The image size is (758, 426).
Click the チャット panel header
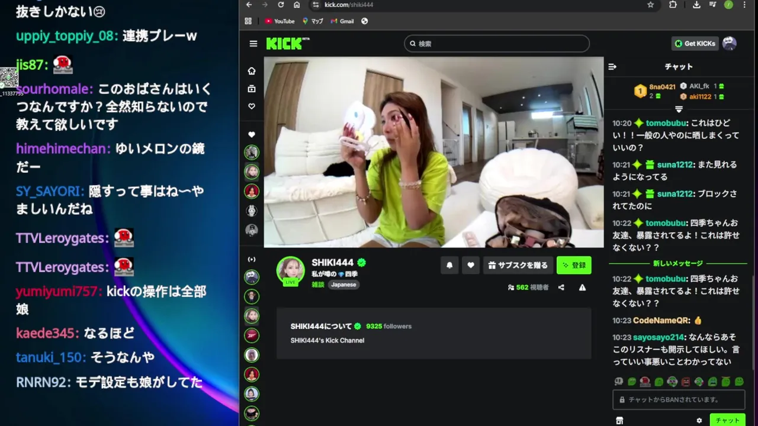(679, 67)
